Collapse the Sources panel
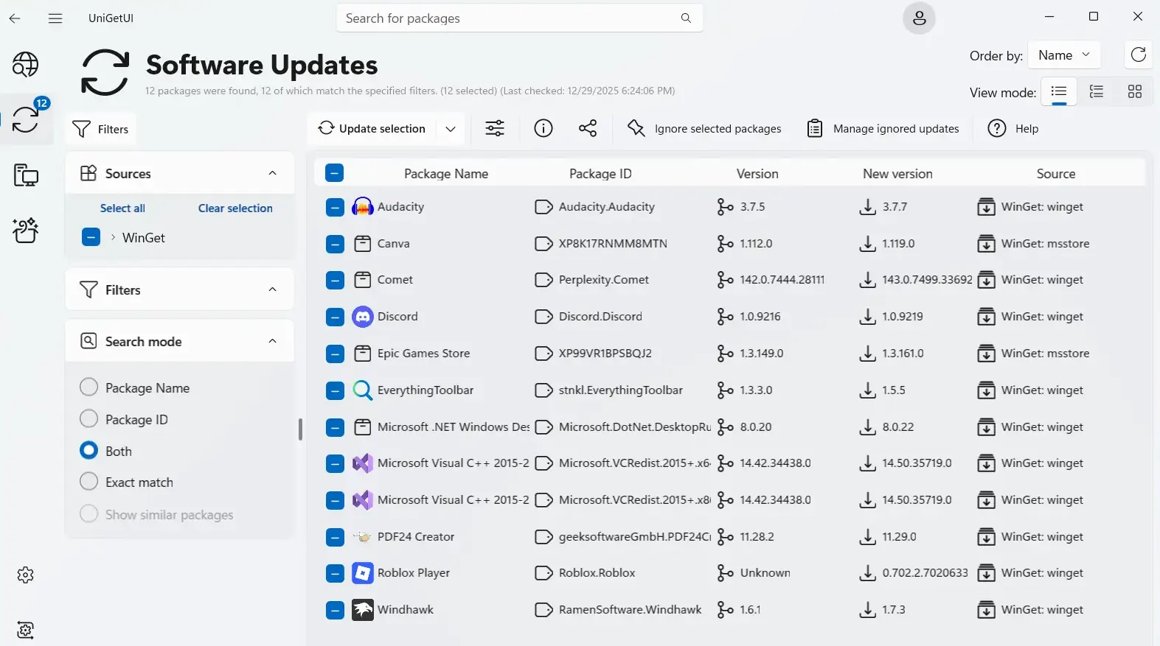This screenshot has height=646, width=1160. (272, 173)
